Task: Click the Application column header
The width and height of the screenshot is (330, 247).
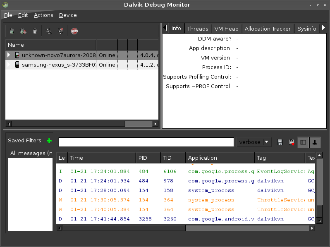Action: (x=220, y=158)
